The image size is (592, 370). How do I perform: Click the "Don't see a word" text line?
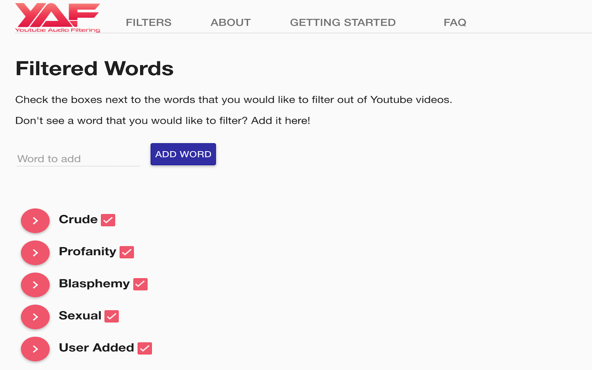click(x=163, y=121)
